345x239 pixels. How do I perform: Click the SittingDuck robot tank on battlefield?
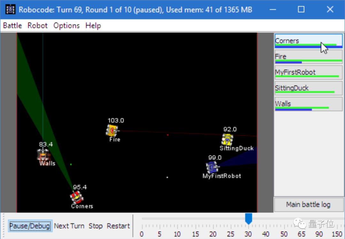click(x=227, y=139)
